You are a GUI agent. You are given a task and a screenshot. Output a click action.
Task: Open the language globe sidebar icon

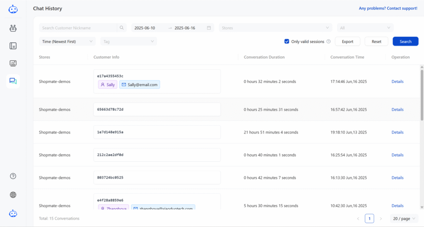(13, 195)
